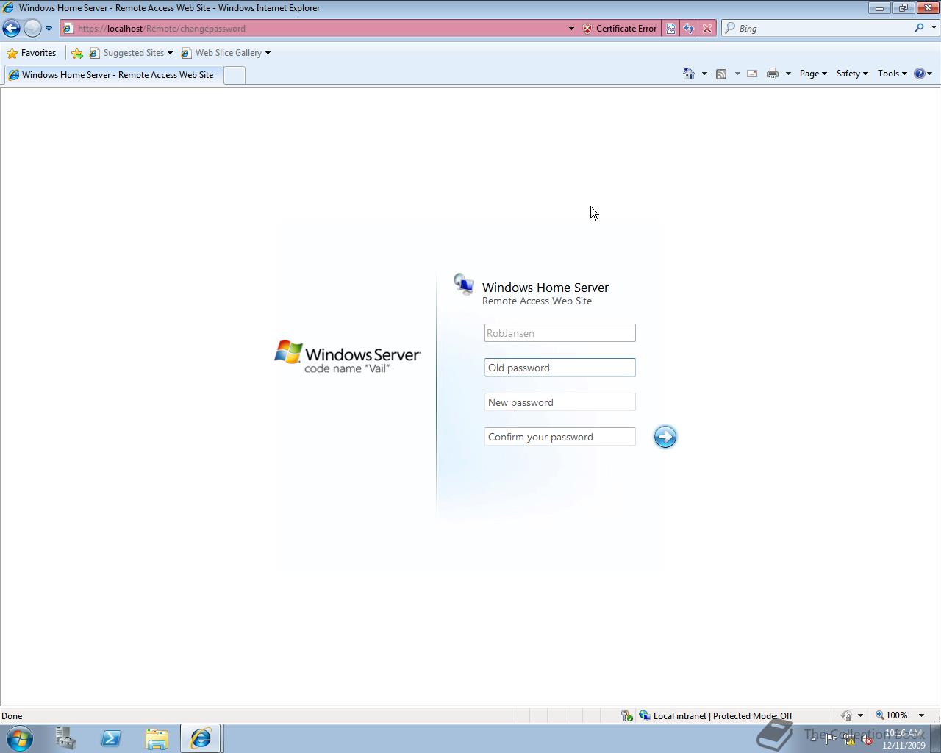The image size is (941, 753).
Task: Click the Confirm your password field
Action: point(560,437)
